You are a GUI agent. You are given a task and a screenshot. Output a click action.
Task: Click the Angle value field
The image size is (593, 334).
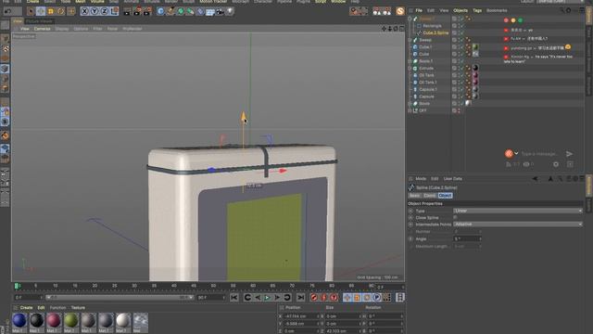pos(467,239)
